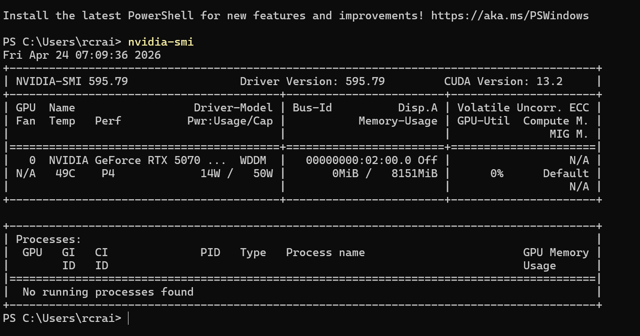The image size is (640, 336).
Task: Click the 0MiB / 8151MiB memory usage
Action: coord(384,173)
